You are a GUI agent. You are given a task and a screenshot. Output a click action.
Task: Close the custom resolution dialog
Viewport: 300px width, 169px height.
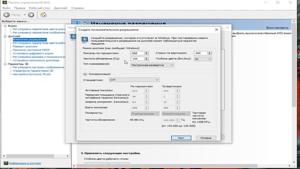pyautogui.click(x=217, y=30)
